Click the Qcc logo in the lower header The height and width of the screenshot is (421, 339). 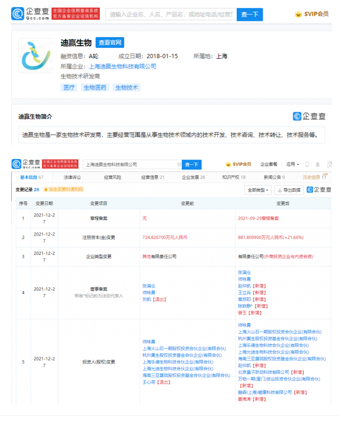pos(26,164)
